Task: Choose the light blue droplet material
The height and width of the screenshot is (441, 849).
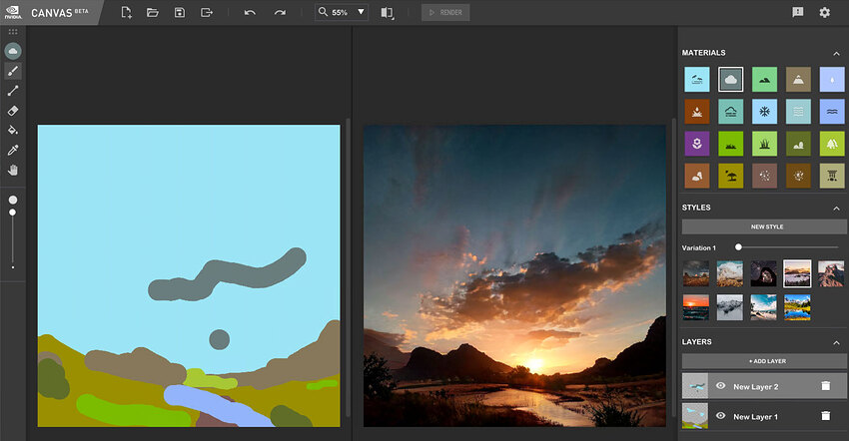Action: [x=832, y=80]
